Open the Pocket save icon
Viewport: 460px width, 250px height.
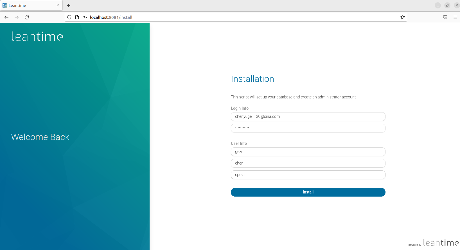(445, 17)
